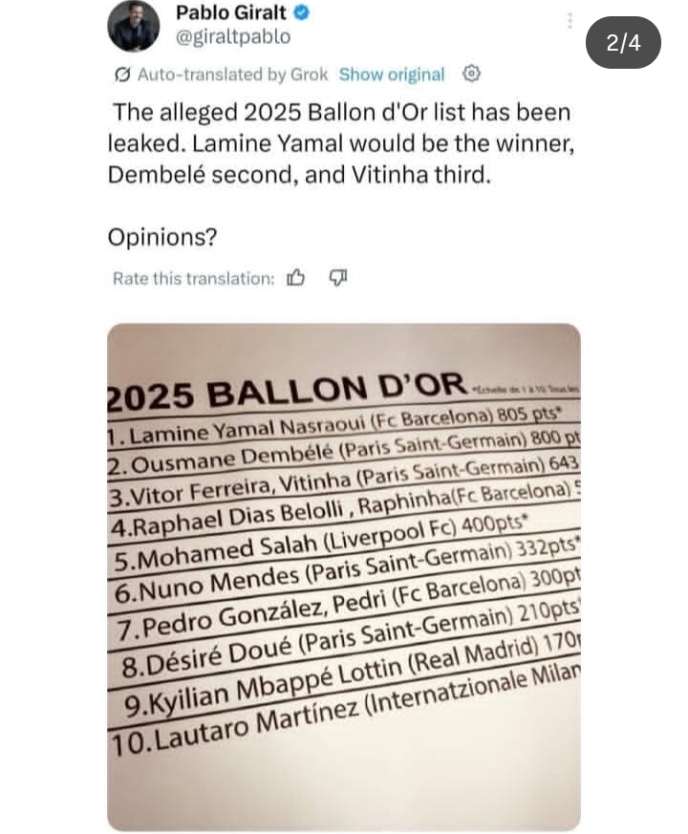Open the three-dot more options menu
Screen dimensions: 688x834
[570, 21]
